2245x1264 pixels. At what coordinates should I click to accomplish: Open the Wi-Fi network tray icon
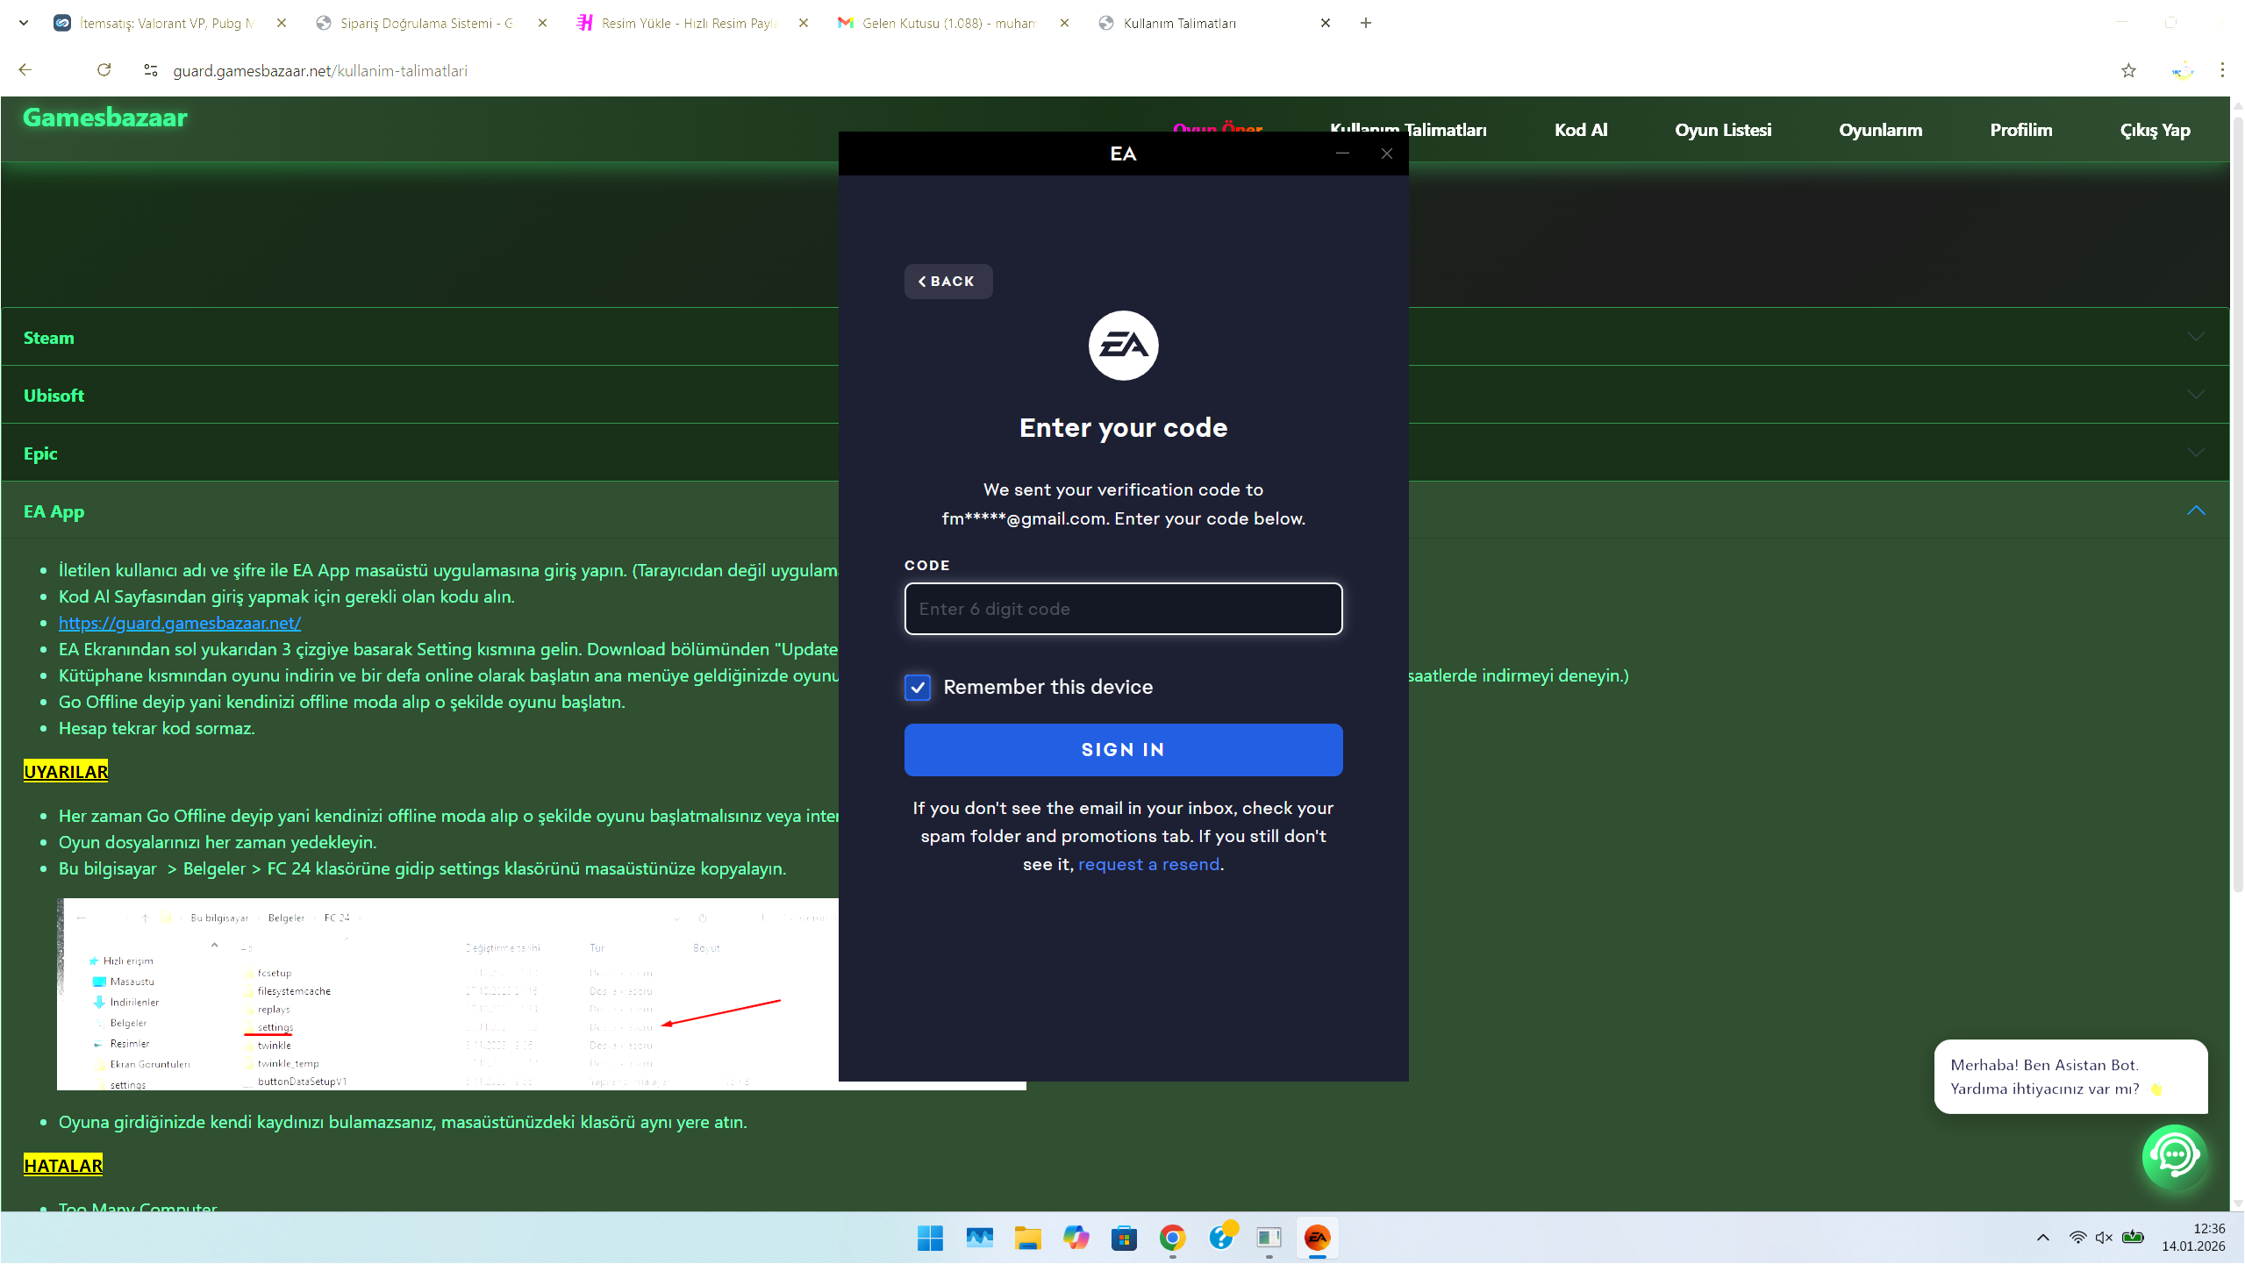[x=2077, y=1238]
